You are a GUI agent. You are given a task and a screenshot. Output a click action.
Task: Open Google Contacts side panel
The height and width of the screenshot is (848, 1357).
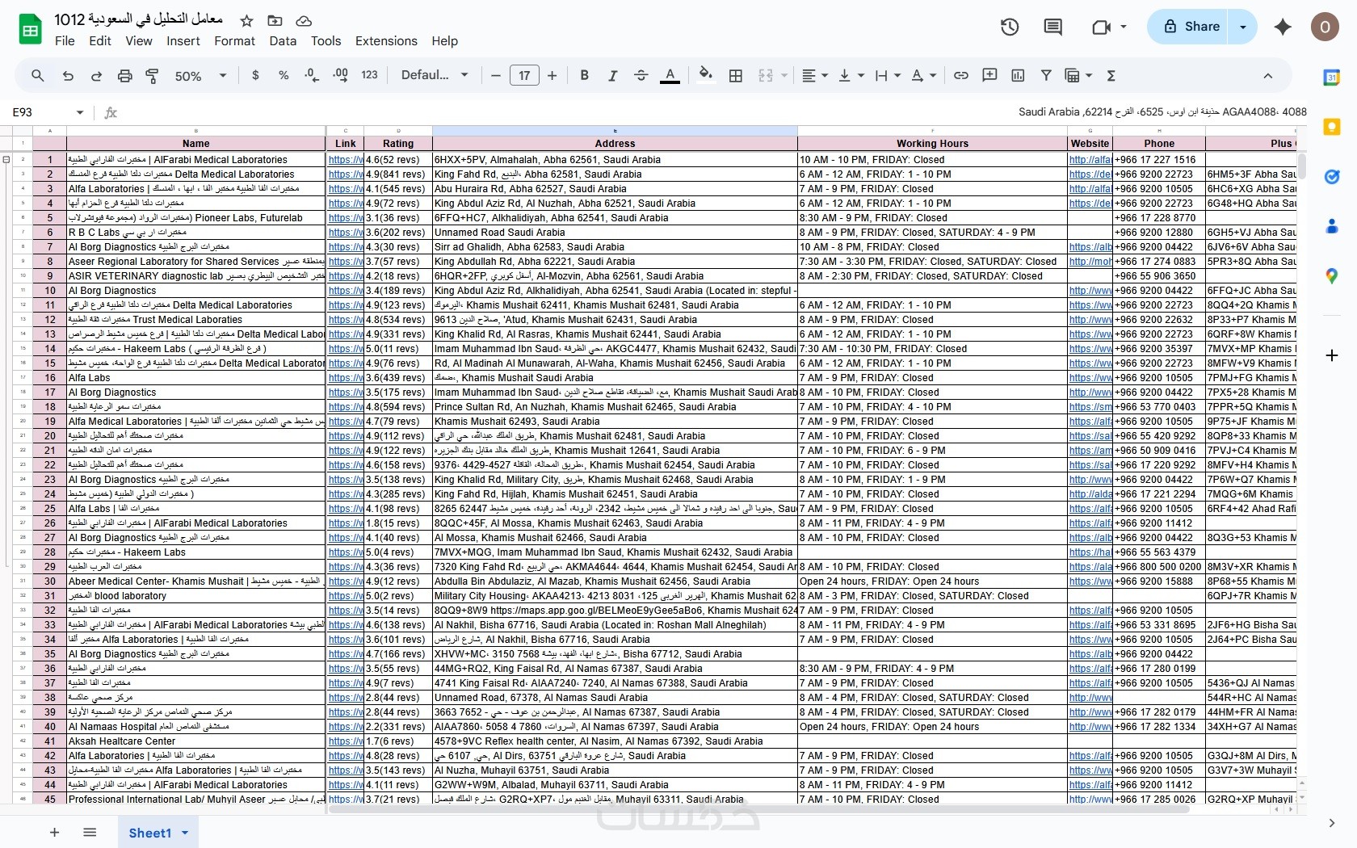1332,226
